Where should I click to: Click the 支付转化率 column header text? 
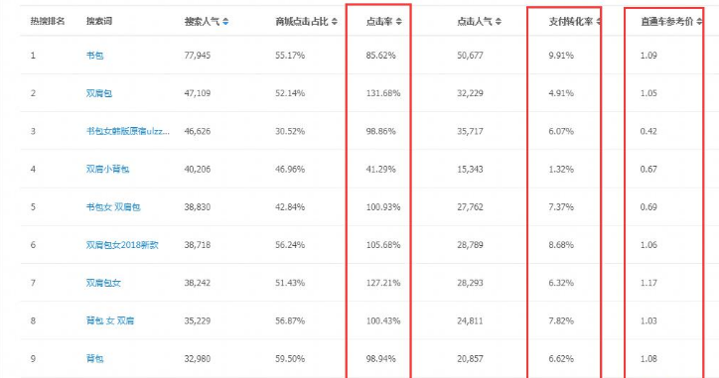pyautogui.click(x=571, y=22)
